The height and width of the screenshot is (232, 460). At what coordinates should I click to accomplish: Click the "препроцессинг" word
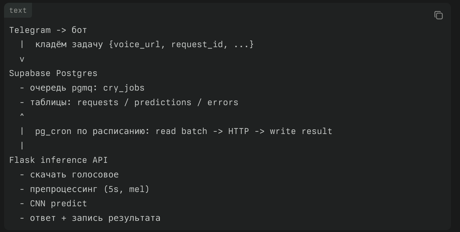(x=64, y=189)
